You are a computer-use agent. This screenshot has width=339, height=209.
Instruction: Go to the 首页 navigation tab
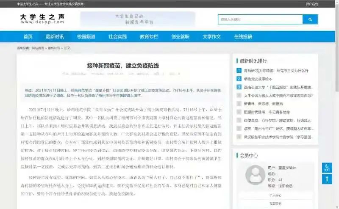28,37
